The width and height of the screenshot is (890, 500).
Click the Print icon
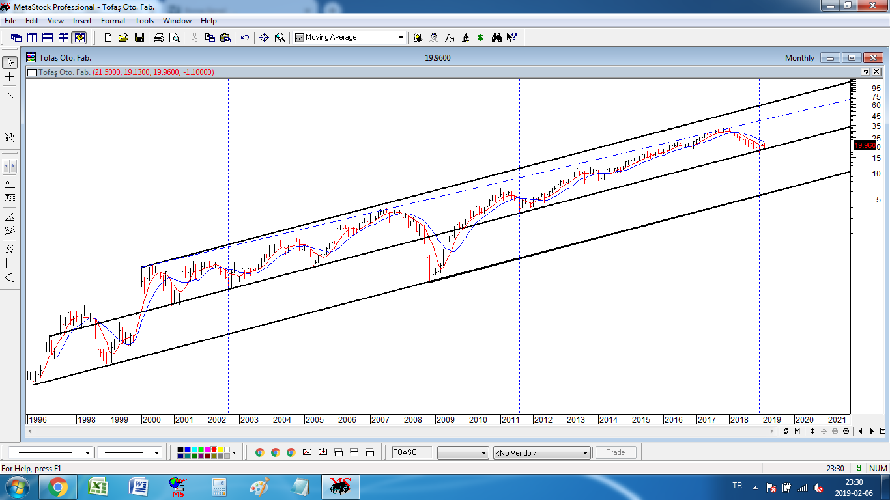coord(158,38)
